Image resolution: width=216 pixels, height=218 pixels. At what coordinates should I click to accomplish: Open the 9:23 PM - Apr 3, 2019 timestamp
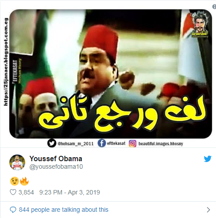coord(69,192)
